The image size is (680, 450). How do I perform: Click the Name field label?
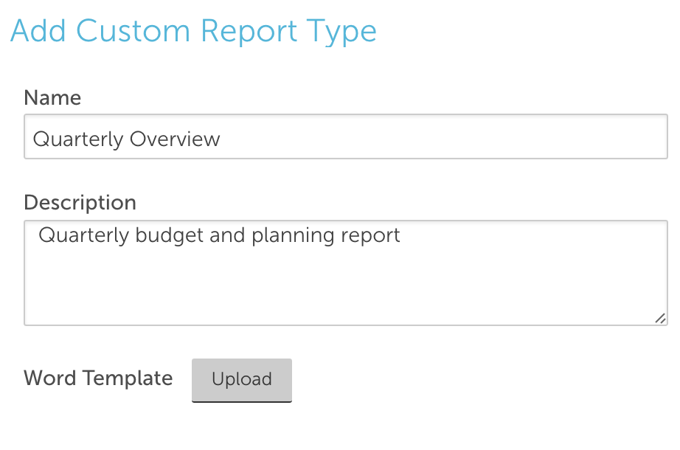pos(52,97)
